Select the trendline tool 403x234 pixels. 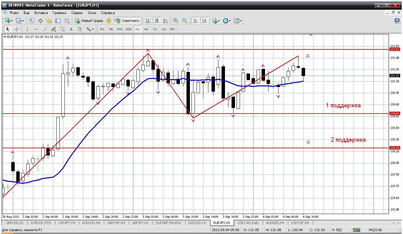pos(45,29)
